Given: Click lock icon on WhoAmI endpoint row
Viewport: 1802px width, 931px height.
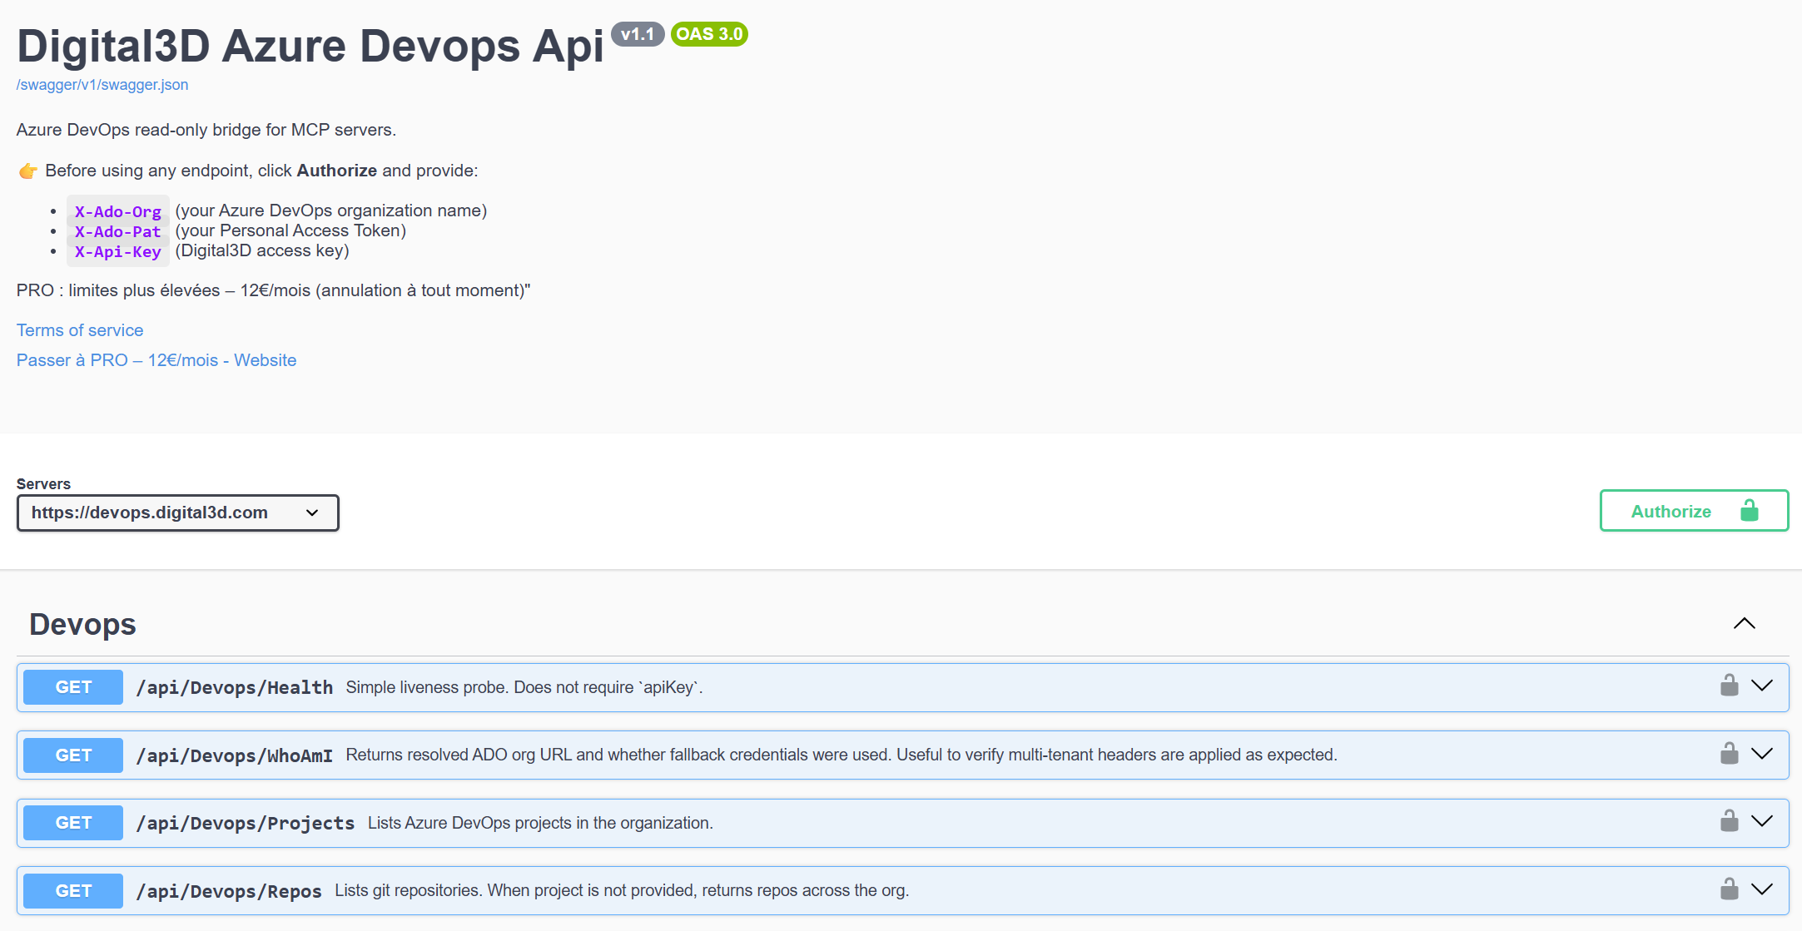Looking at the screenshot, I should point(1730,755).
